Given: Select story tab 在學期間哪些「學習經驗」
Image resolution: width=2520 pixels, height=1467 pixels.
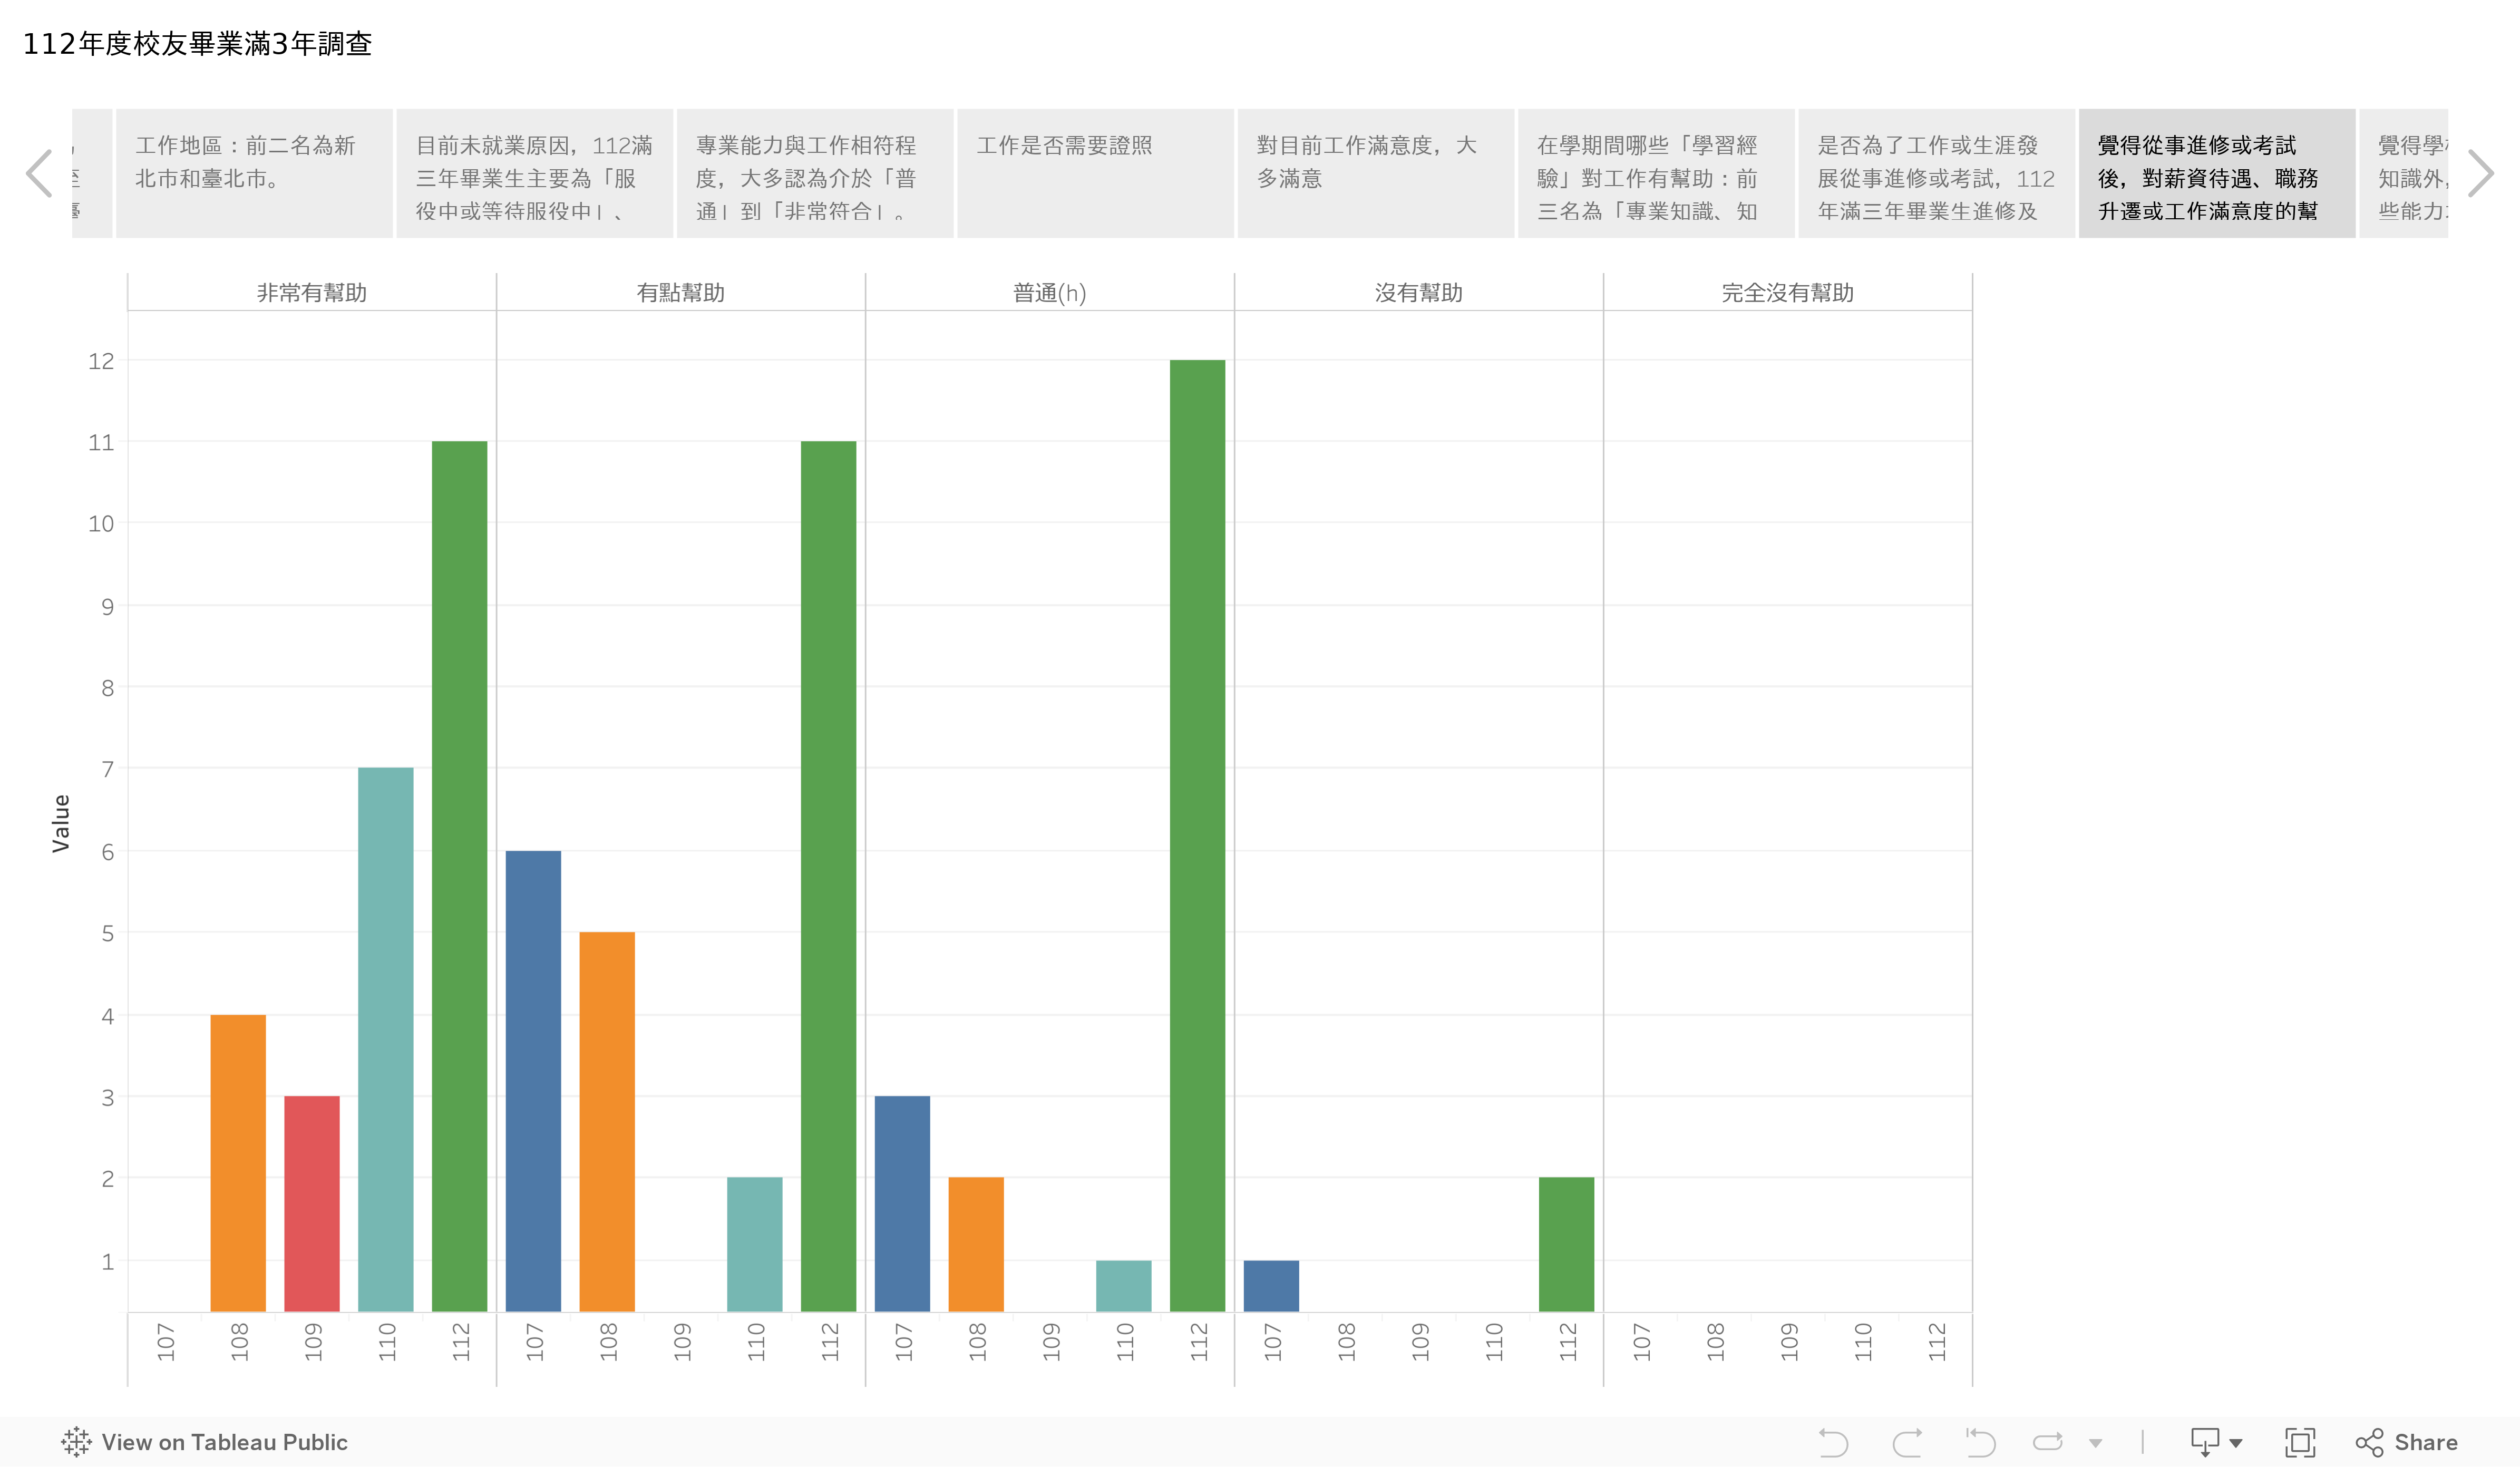Looking at the screenshot, I should tap(1656, 173).
